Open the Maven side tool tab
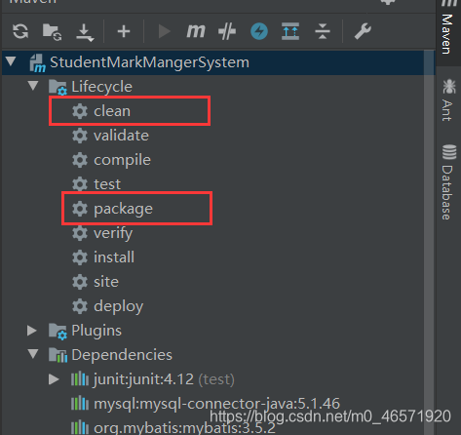The image size is (461, 435). click(x=447, y=32)
